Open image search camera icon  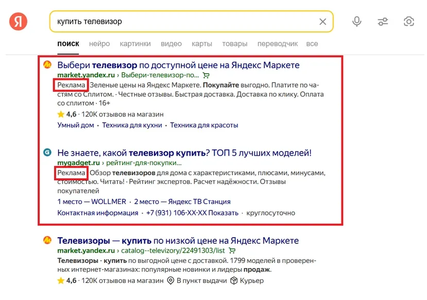[x=409, y=22]
